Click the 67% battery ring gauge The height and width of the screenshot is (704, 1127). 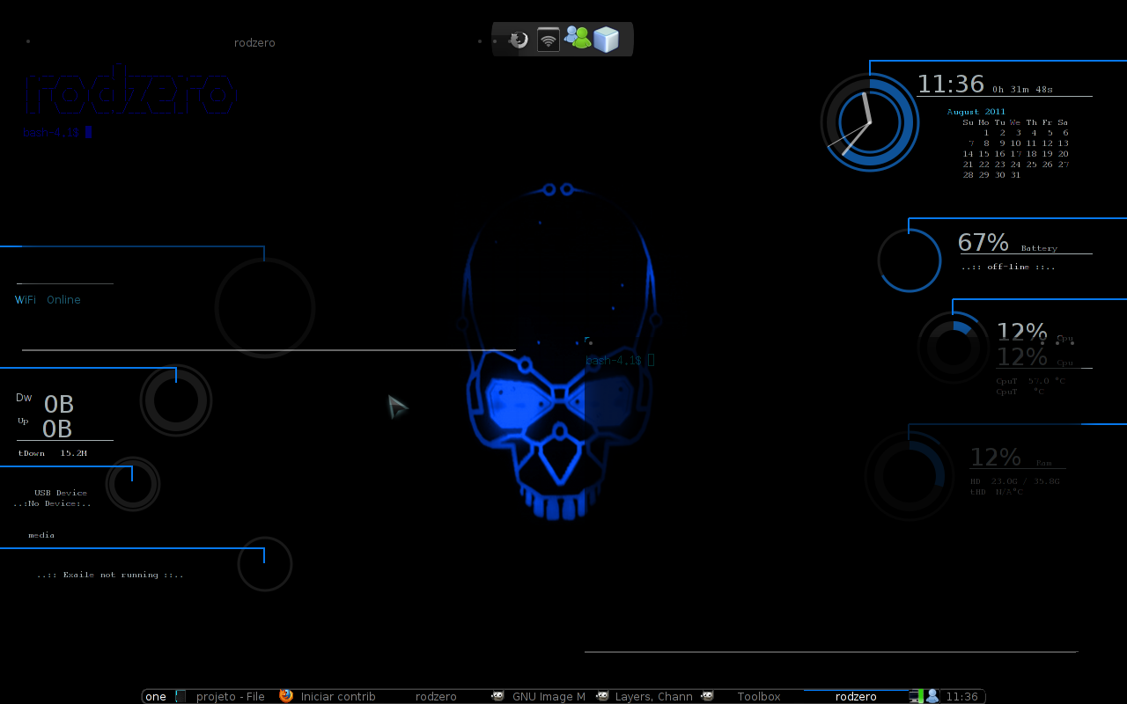click(910, 260)
